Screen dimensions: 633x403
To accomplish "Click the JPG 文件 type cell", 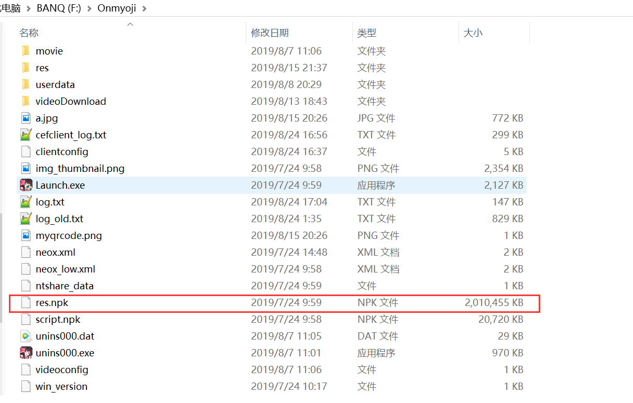I will coord(376,118).
